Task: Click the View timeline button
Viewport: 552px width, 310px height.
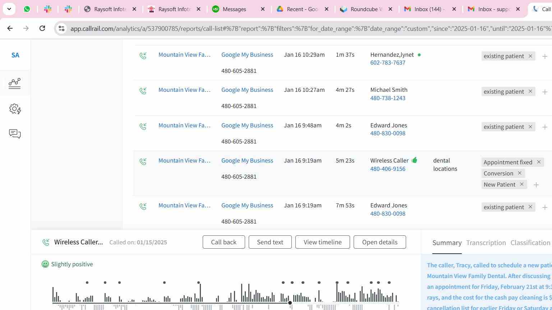Action: pyautogui.click(x=323, y=242)
